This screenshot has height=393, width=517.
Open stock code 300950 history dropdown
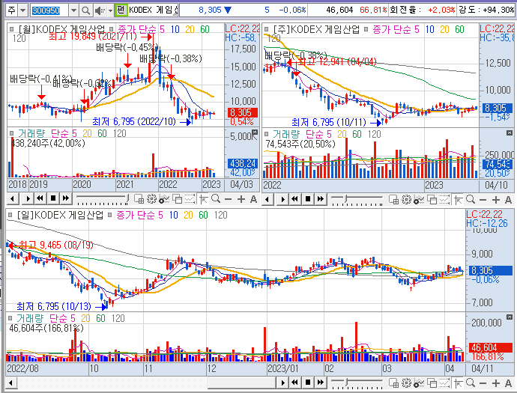[74, 10]
